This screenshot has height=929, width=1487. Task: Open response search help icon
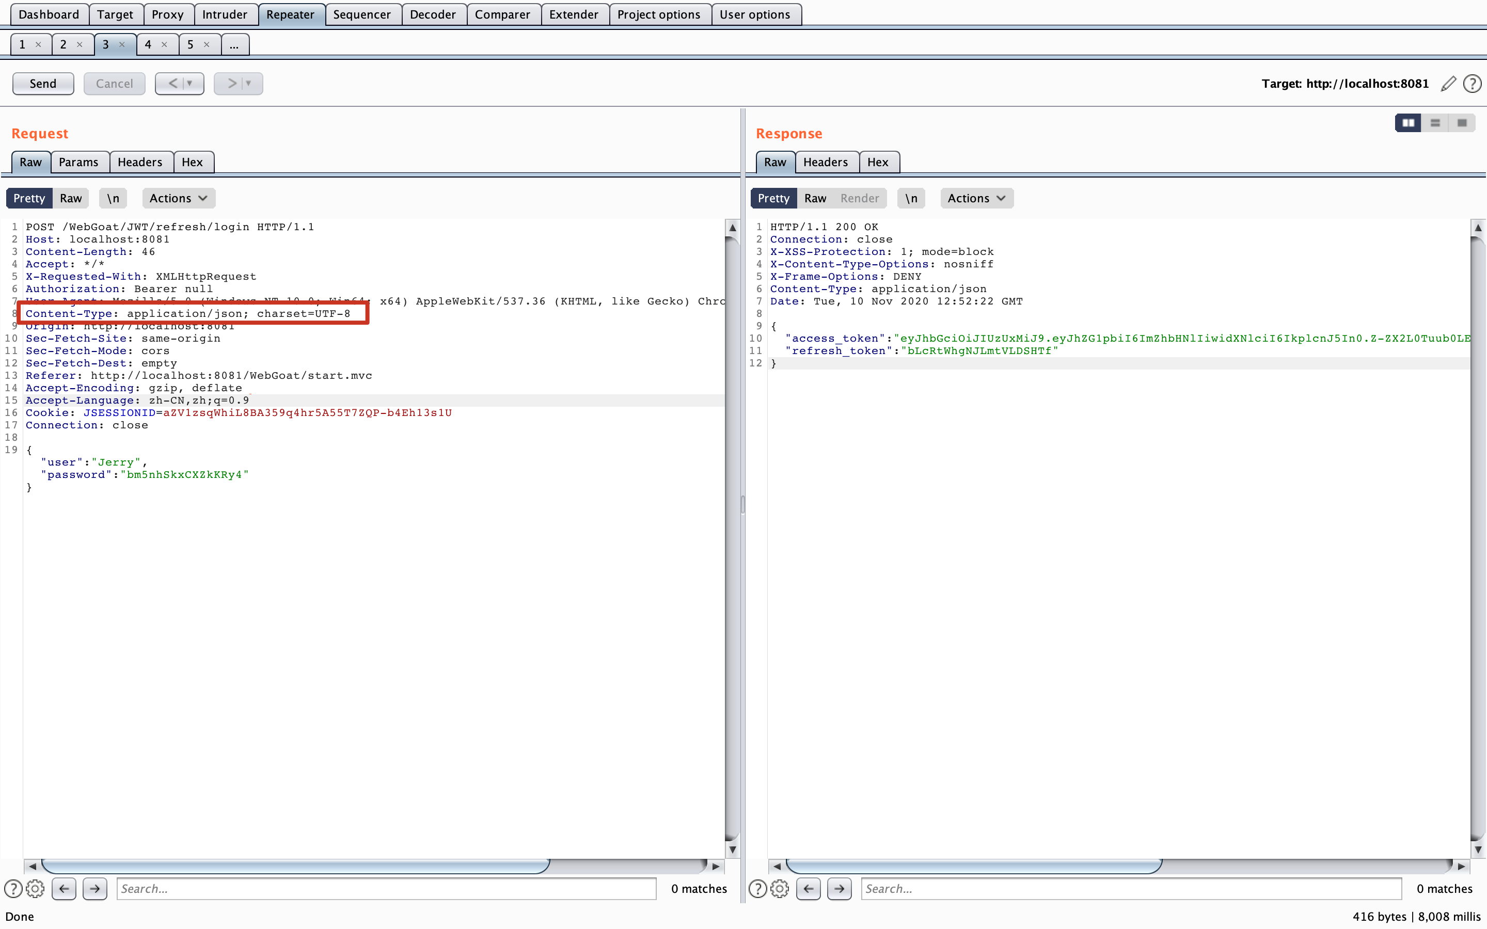coord(757,888)
